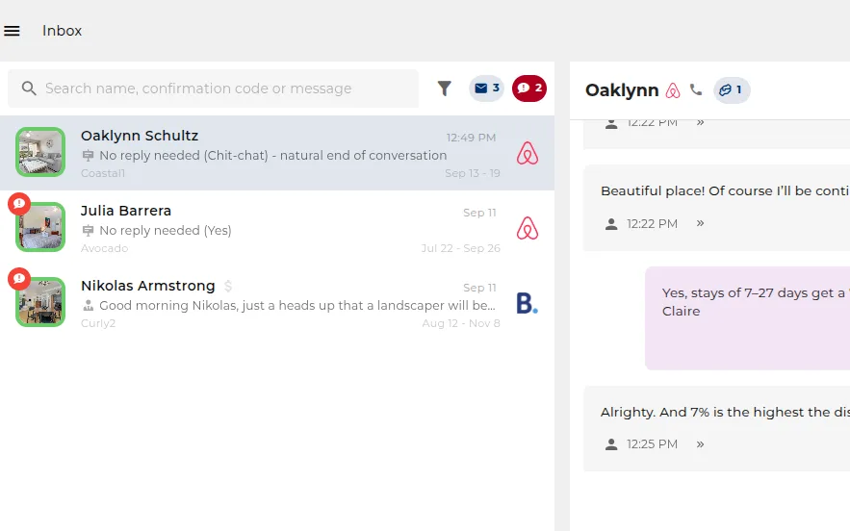Click the Airbnb logo on Oaklynn Schultz row
Image resolution: width=850 pixels, height=531 pixels.
pos(527,153)
